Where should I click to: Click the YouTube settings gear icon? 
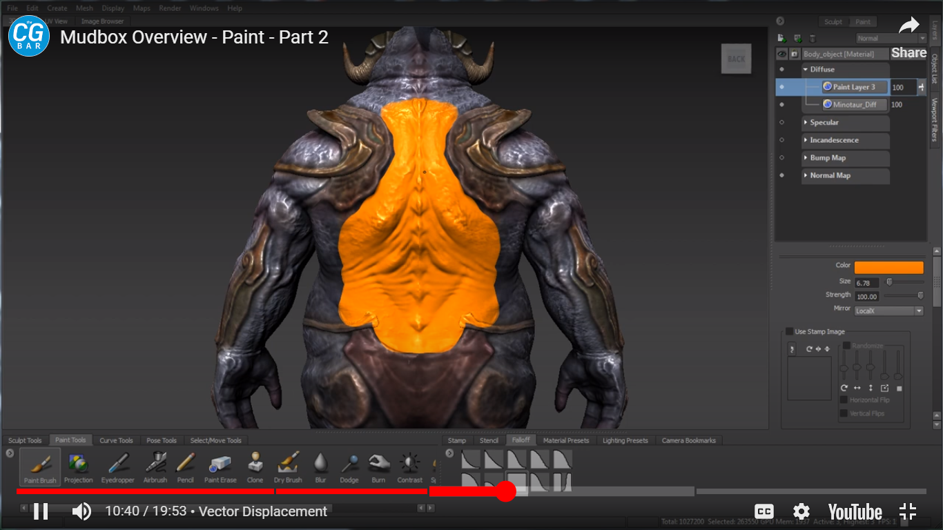[x=801, y=511]
